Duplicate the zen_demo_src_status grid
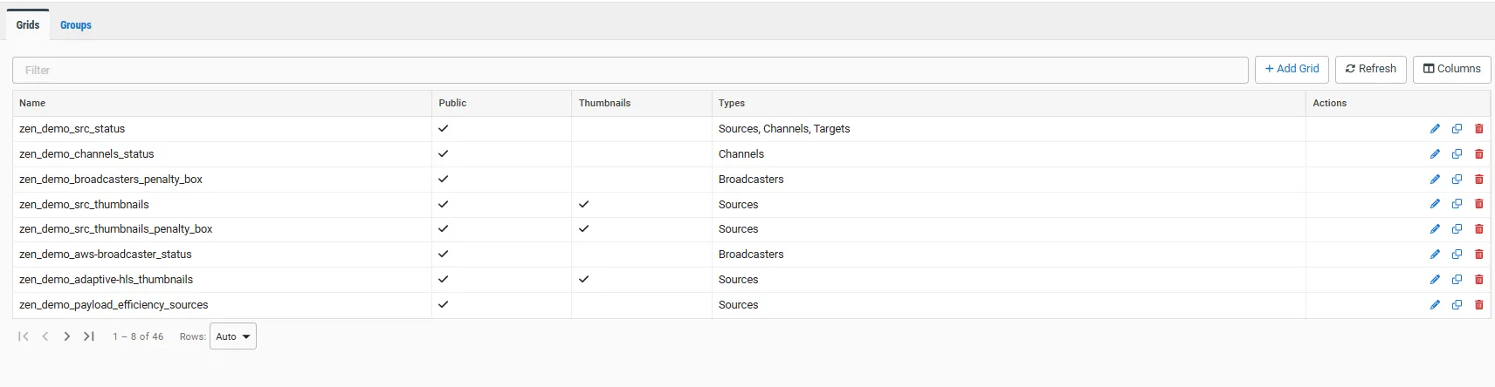The width and height of the screenshot is (1495, 387). (1457, 129)
